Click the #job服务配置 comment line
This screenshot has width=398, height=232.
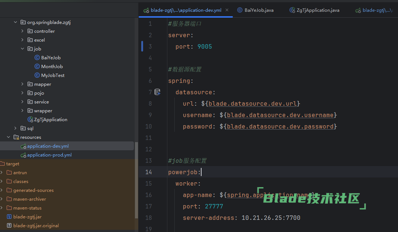(187, 161)
